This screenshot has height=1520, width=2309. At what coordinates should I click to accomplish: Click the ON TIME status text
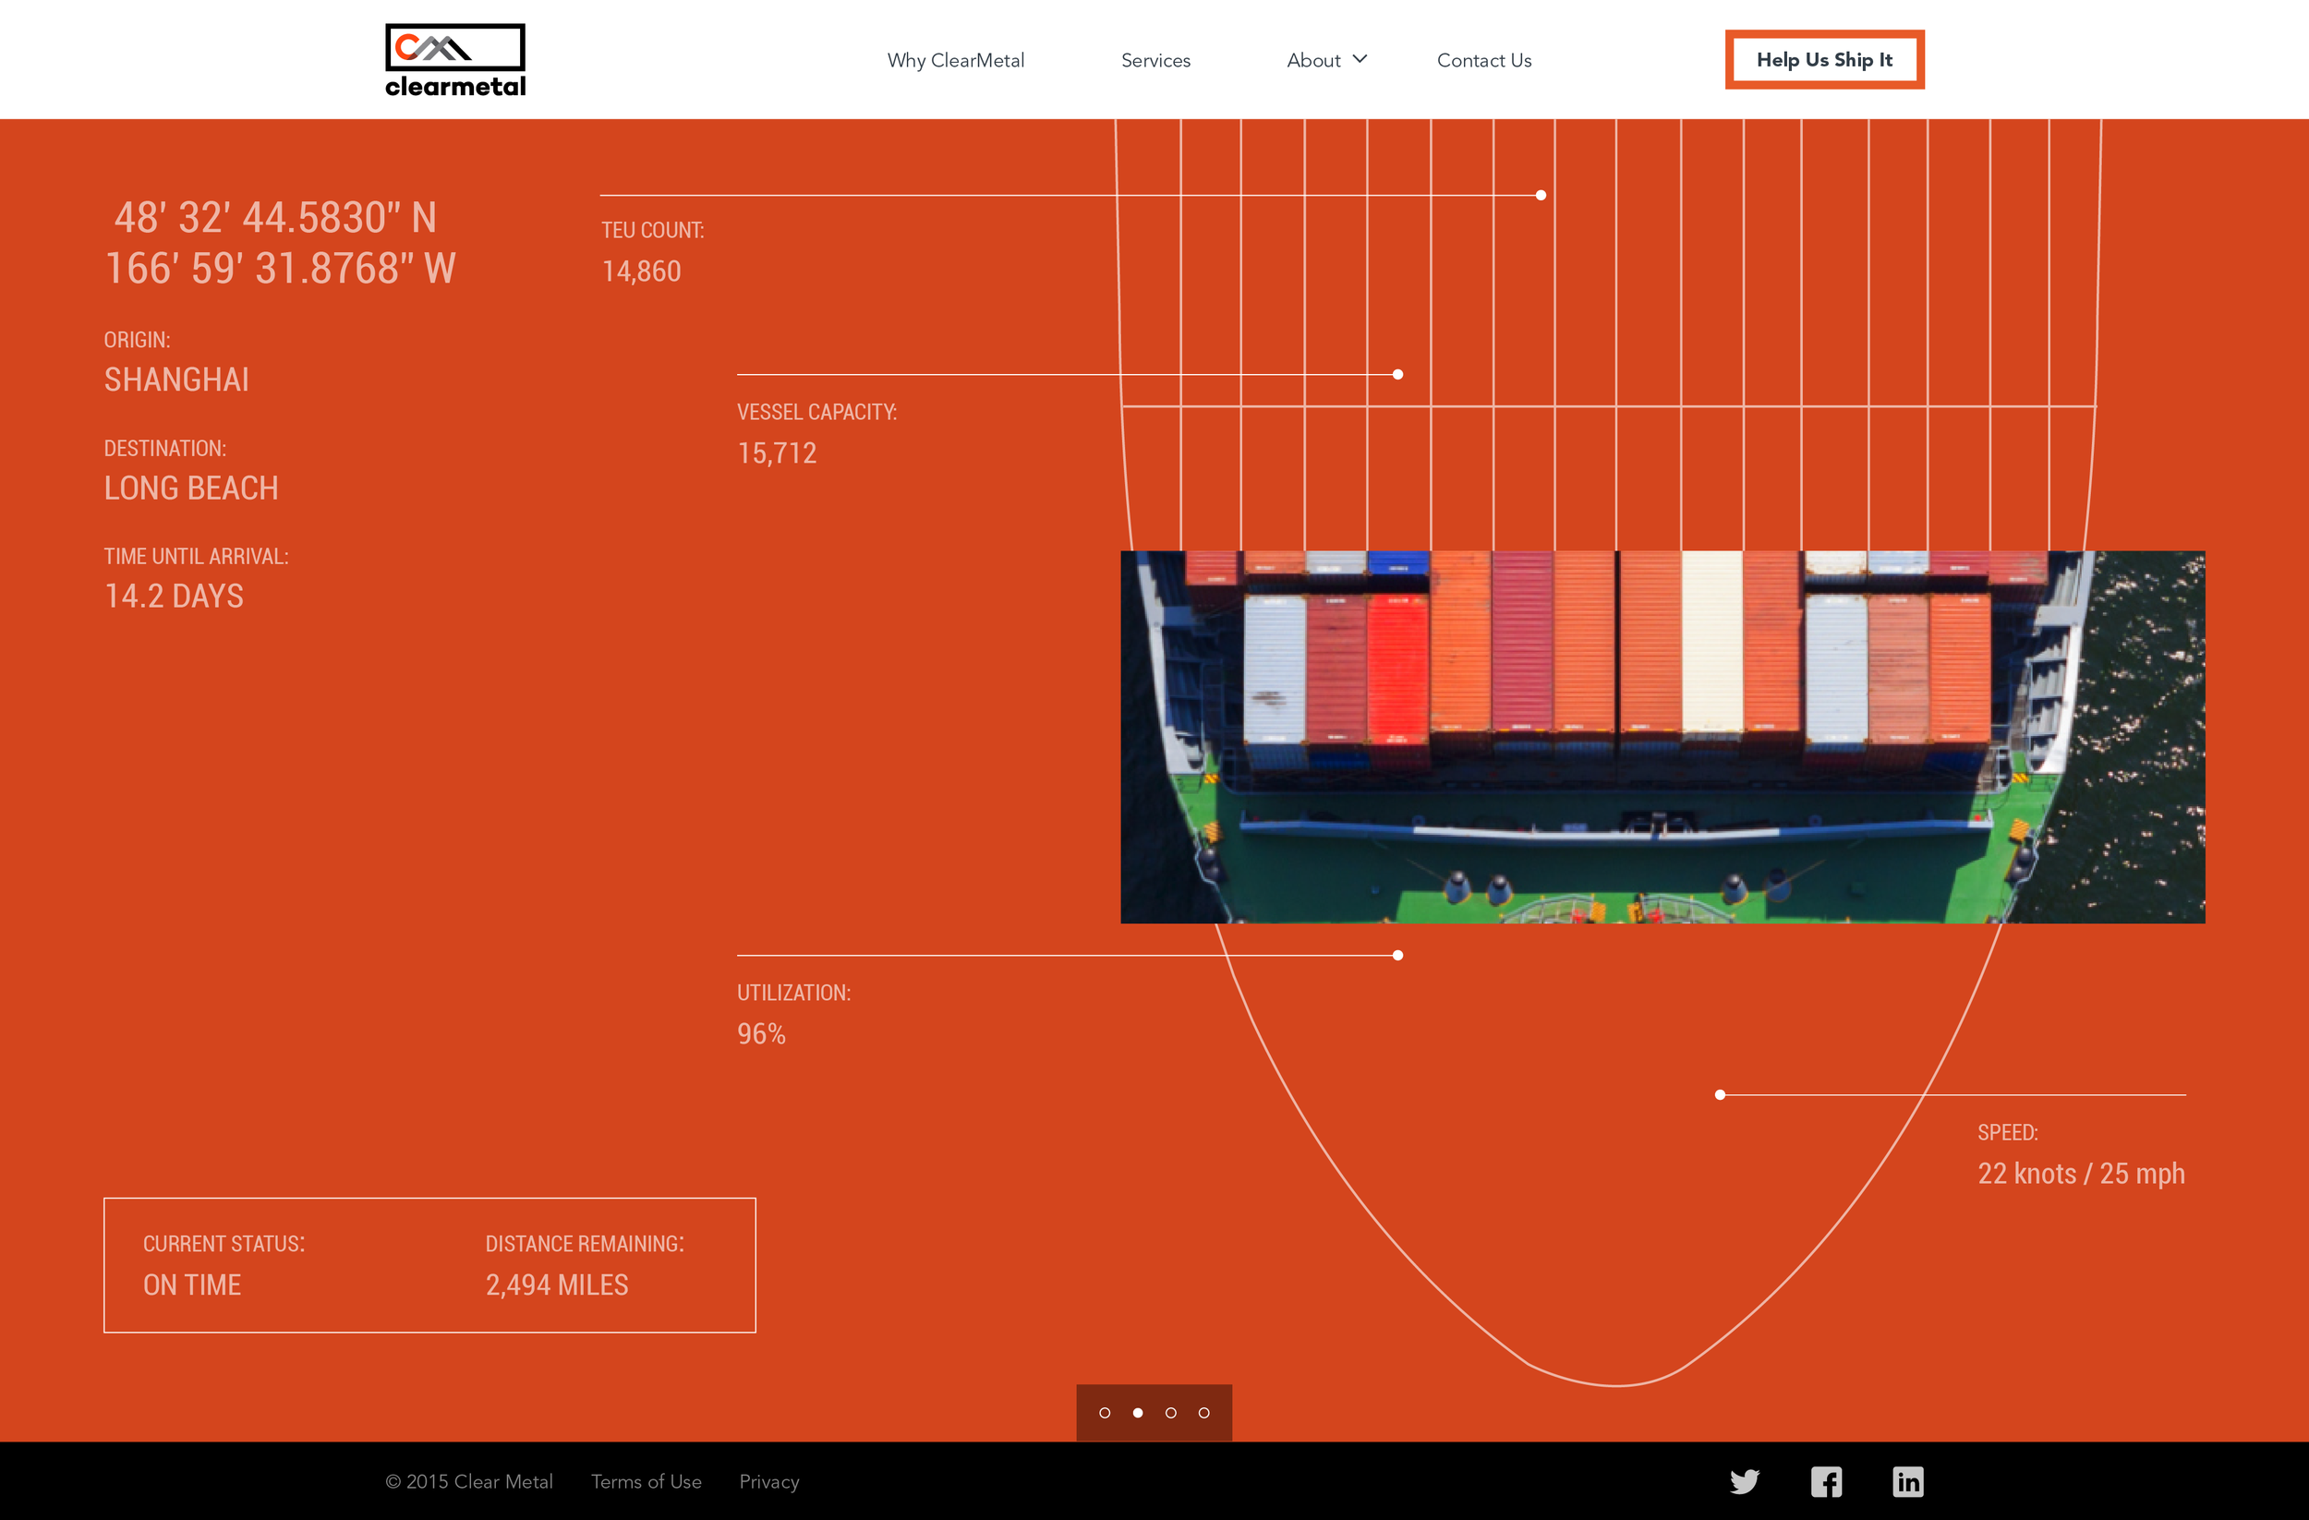[x=192, y=1285]
